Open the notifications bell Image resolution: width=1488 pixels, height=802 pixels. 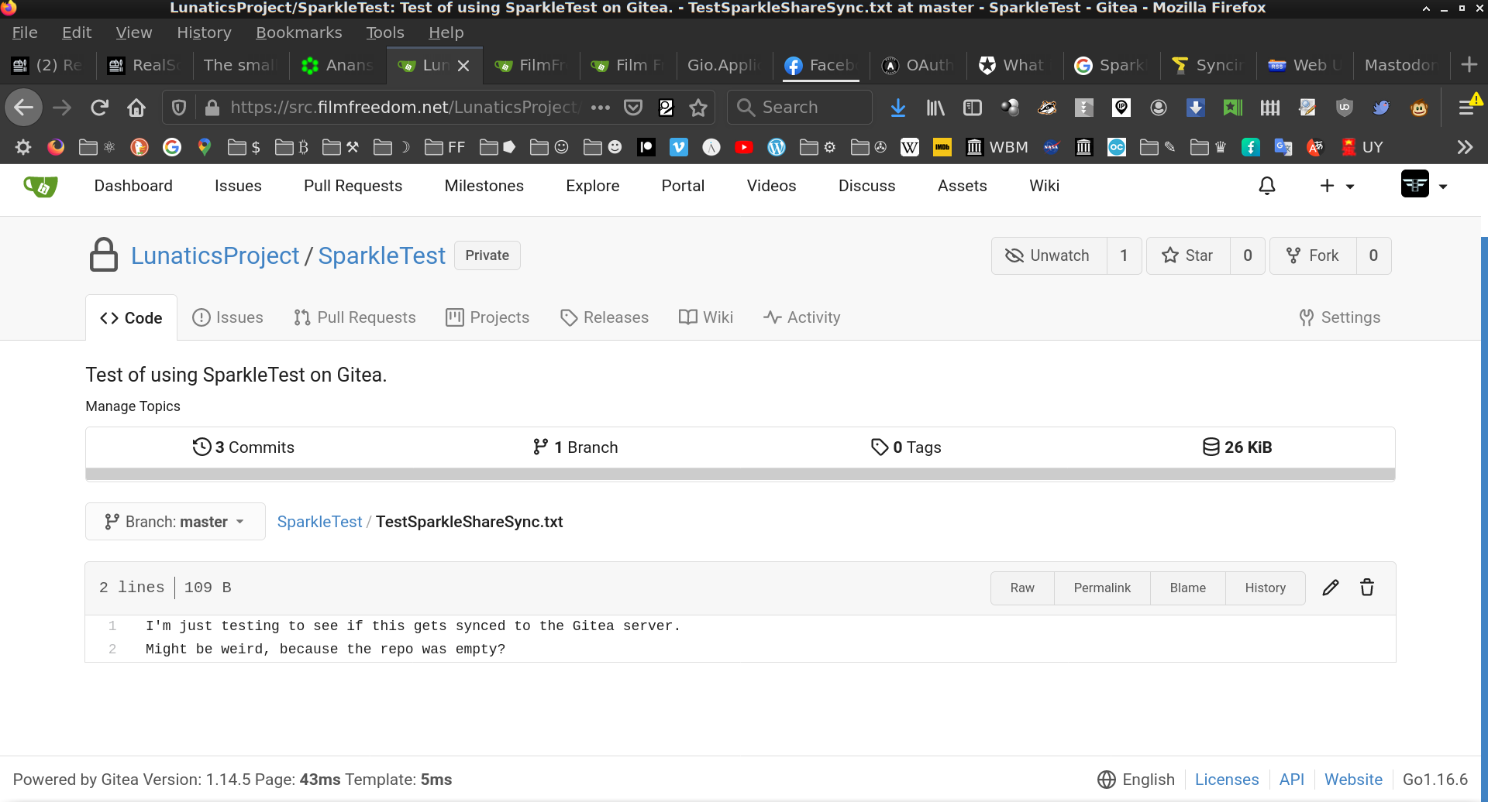tap(1267, 186)
